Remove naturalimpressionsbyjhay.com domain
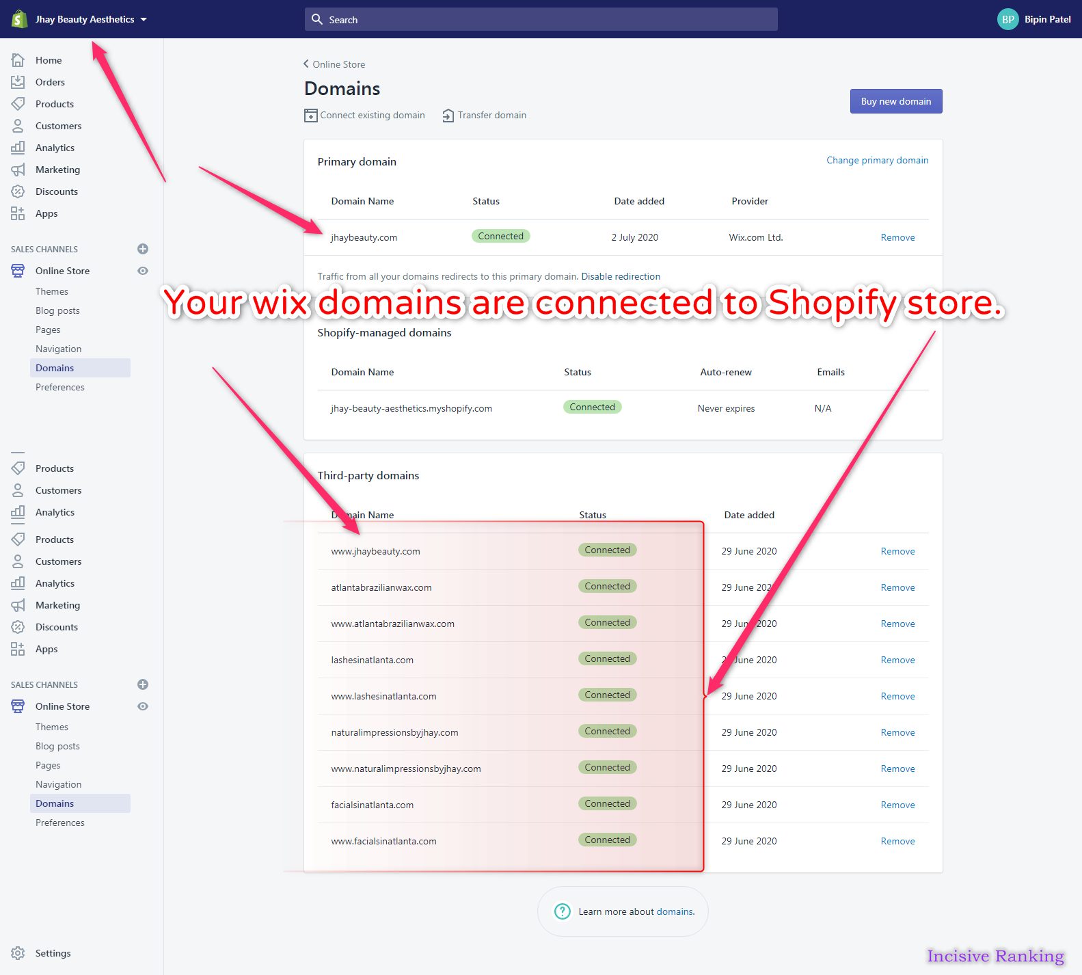Screen dimensions: 1082x975 point(897,732)
